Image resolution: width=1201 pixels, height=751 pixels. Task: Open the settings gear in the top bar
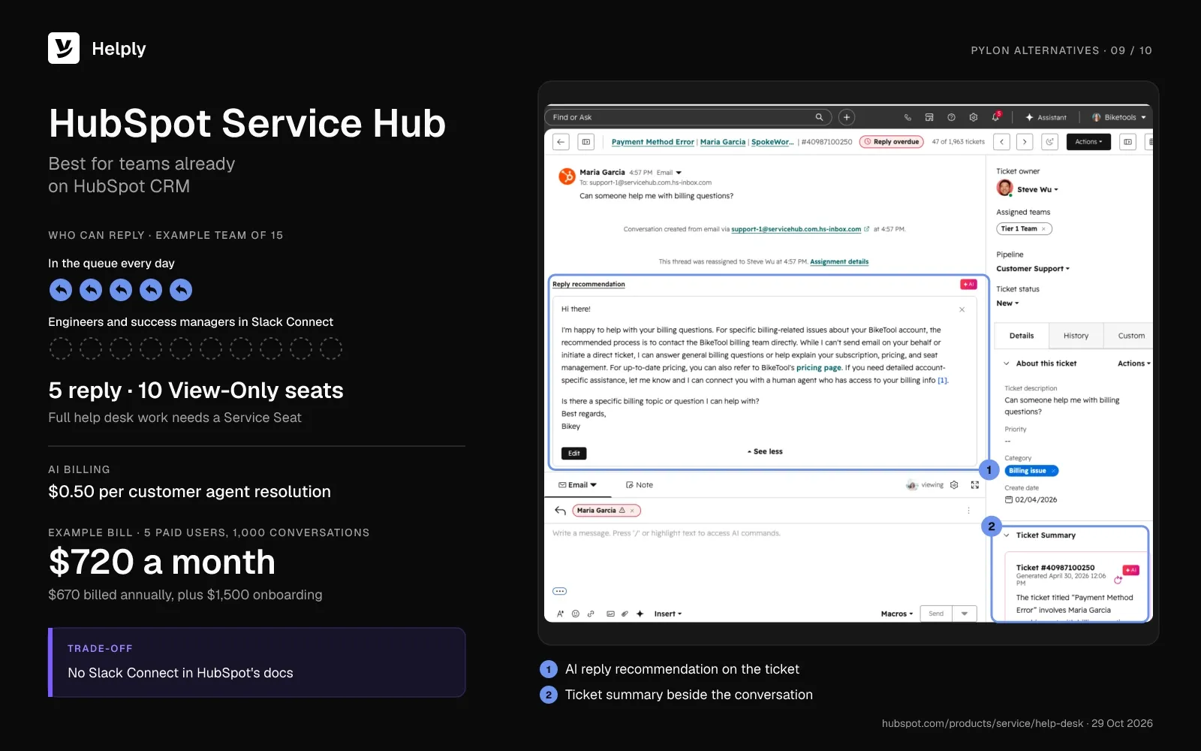pyautogui.click(x=974, y=117)
